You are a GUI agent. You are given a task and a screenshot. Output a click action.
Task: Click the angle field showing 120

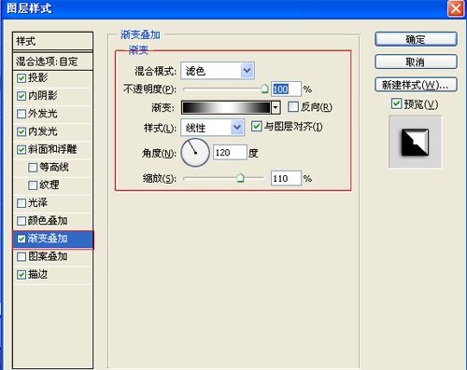click(230, 153)
